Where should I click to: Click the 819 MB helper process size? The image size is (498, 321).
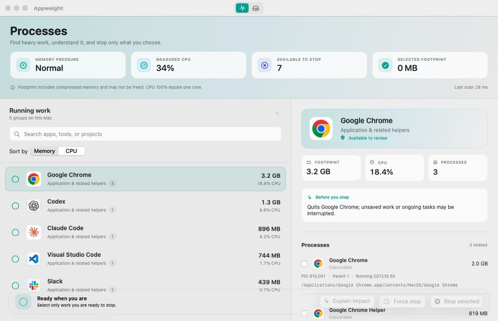[478, 313]
